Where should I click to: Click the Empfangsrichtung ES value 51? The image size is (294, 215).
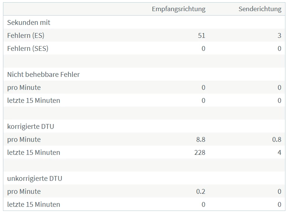click(x=201, y=36)
